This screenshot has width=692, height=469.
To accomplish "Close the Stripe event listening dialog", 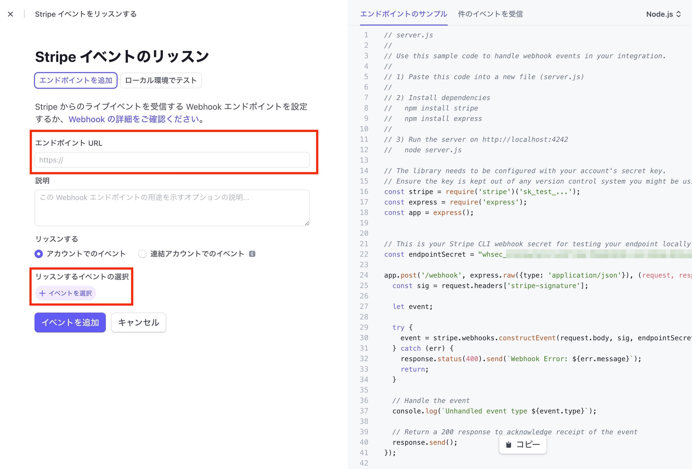I will click(x=10, y=14).
